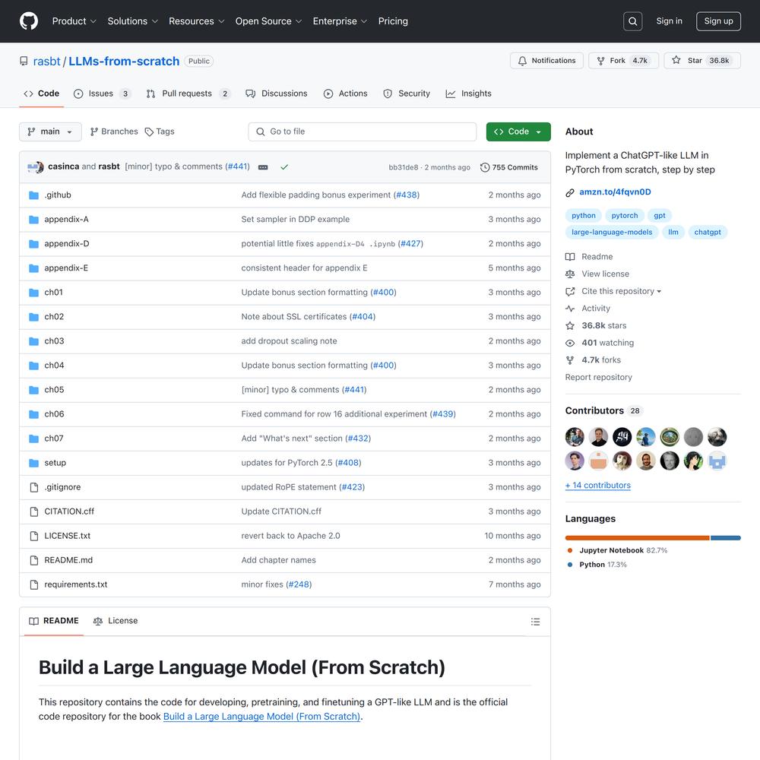Switch to the Discussions tab

(277, 93)
